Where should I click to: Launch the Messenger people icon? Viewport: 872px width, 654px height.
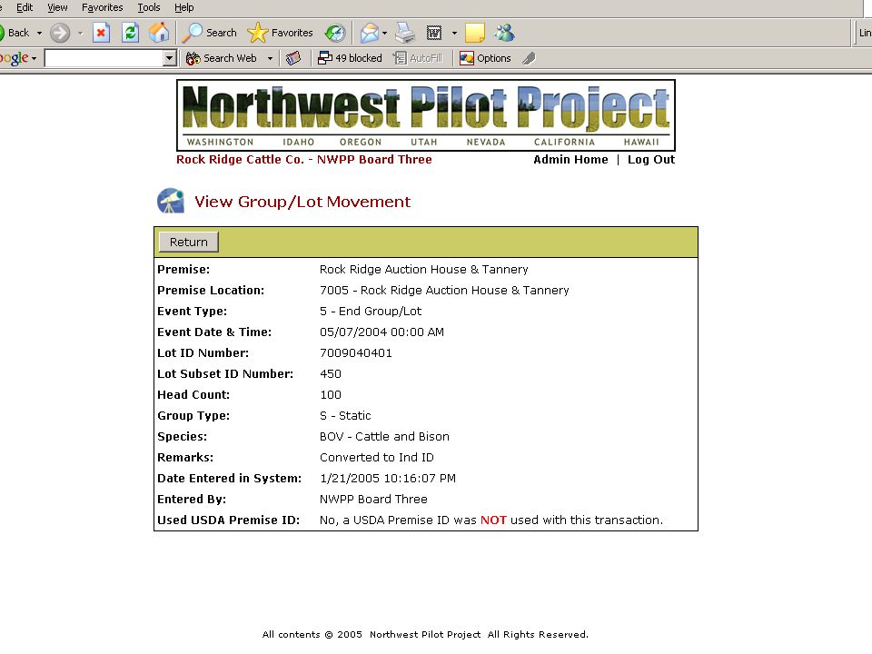pyautogui.click(x=504, y=33)
